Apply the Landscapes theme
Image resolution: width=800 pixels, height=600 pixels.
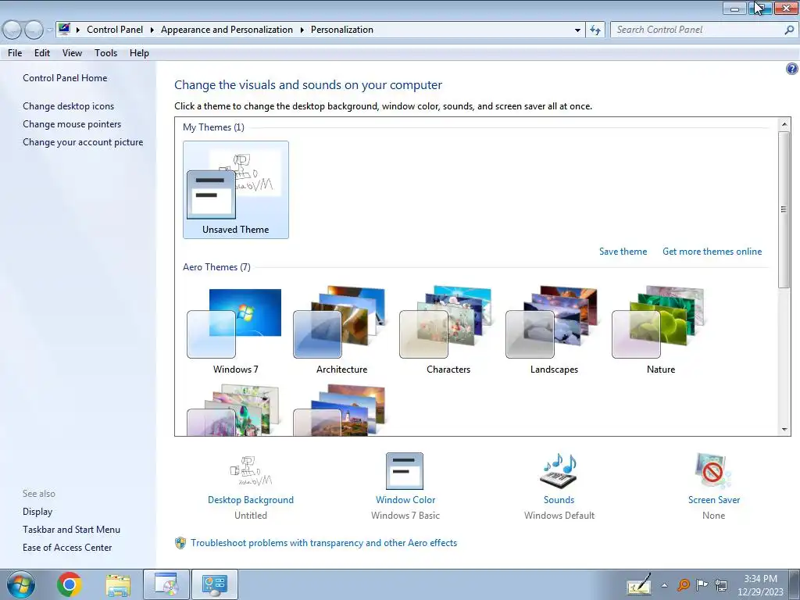coord(554,330)
